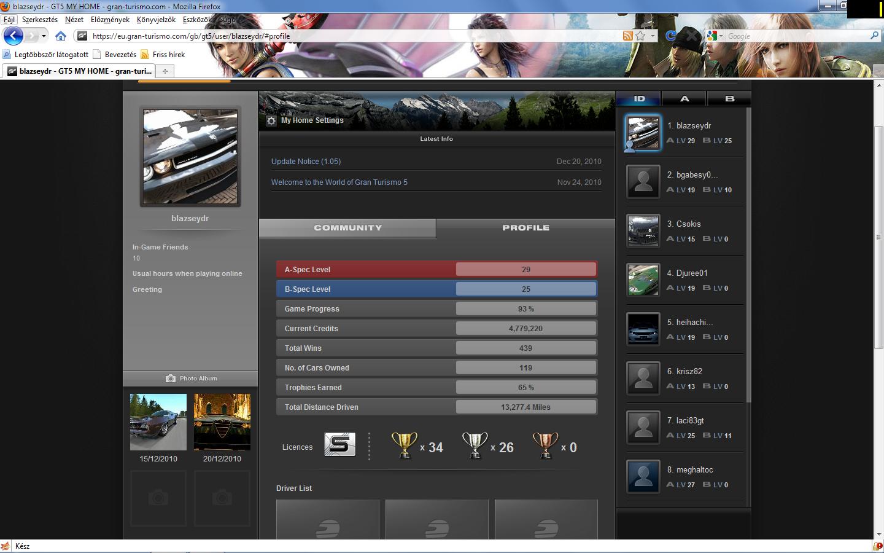The width and height of the screenshot is (884, 553).
Task: Open krisz82 placeholder avatar
Action: (643, 378)
